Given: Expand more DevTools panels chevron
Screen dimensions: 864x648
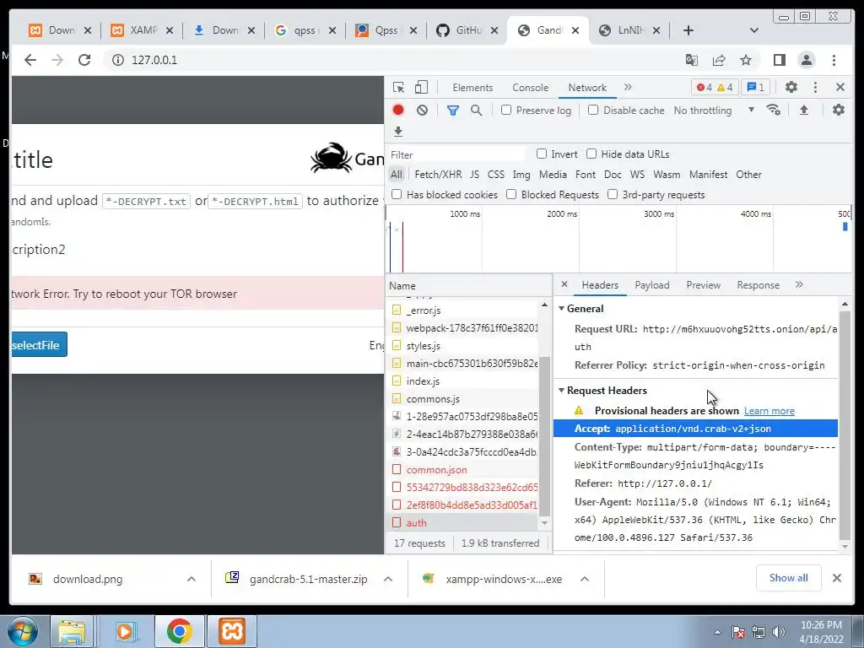Looking at the screenshot, I should 628,87.
